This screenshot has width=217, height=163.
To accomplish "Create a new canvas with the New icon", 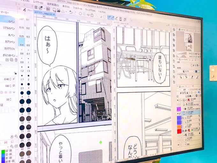I will pos(54,10).
